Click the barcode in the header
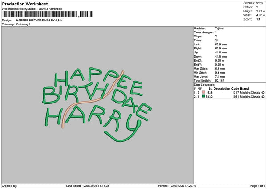 [x=47, y=14]
